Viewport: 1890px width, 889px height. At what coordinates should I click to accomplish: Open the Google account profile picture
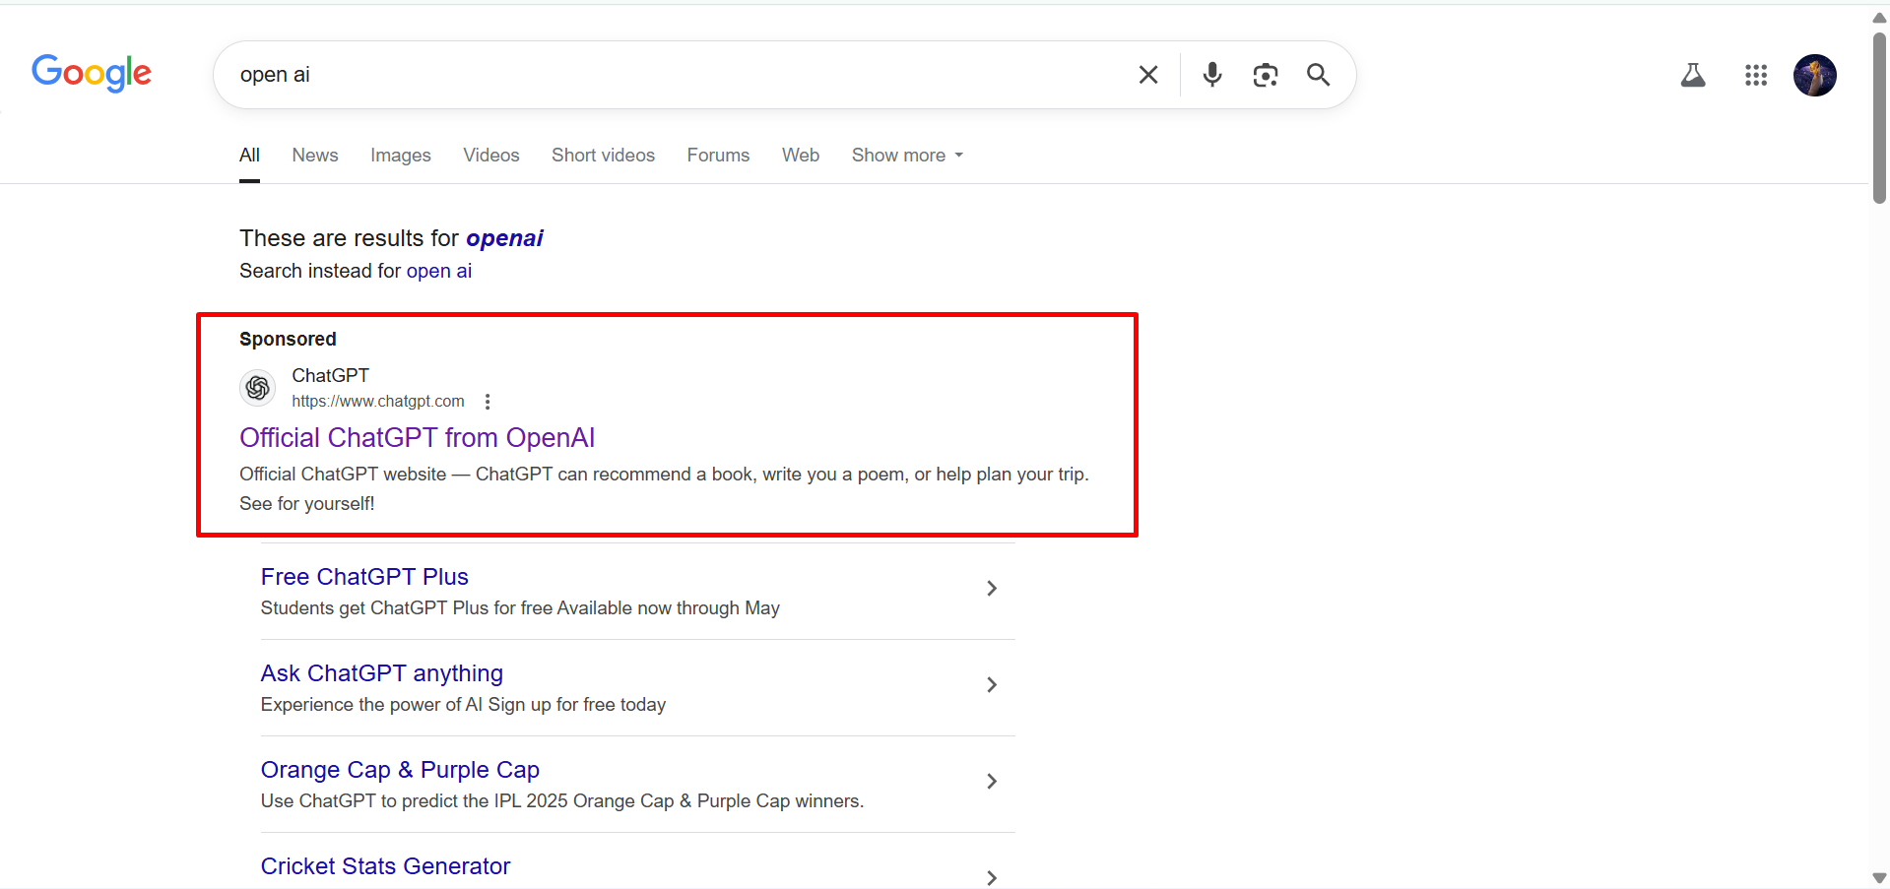pos(1815,75)
